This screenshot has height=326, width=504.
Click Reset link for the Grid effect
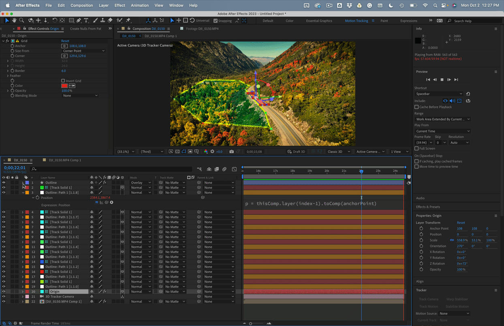click(65, 41)
